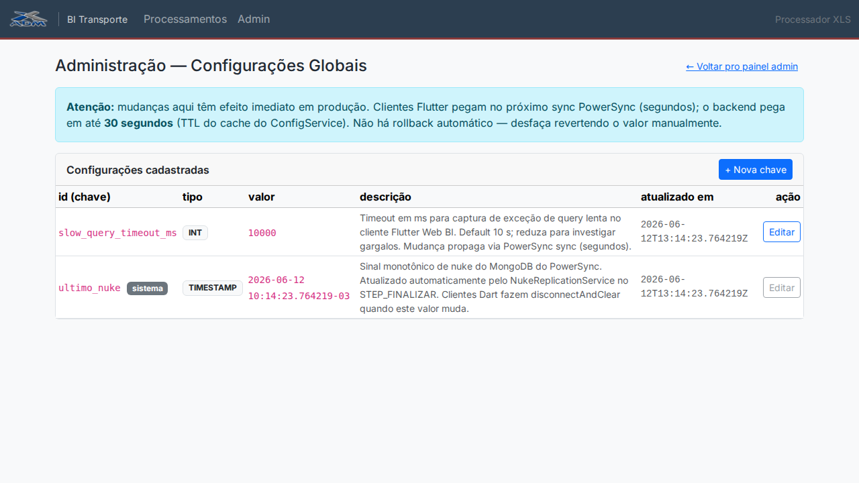
Task: Click the Administração — Configurações Globais heading
Action: 211,66
